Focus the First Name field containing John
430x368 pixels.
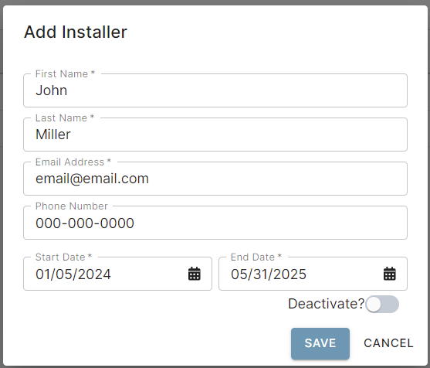[215, 90]
